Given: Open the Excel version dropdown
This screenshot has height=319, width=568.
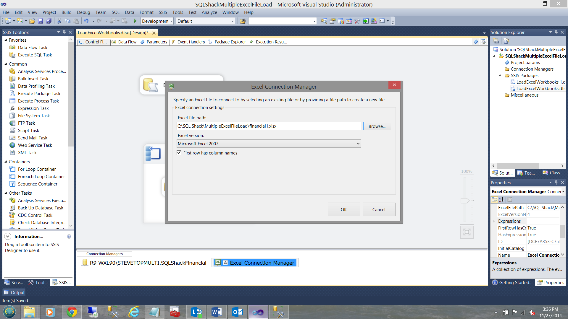Looking at the screenshot, I should (358, 144).
